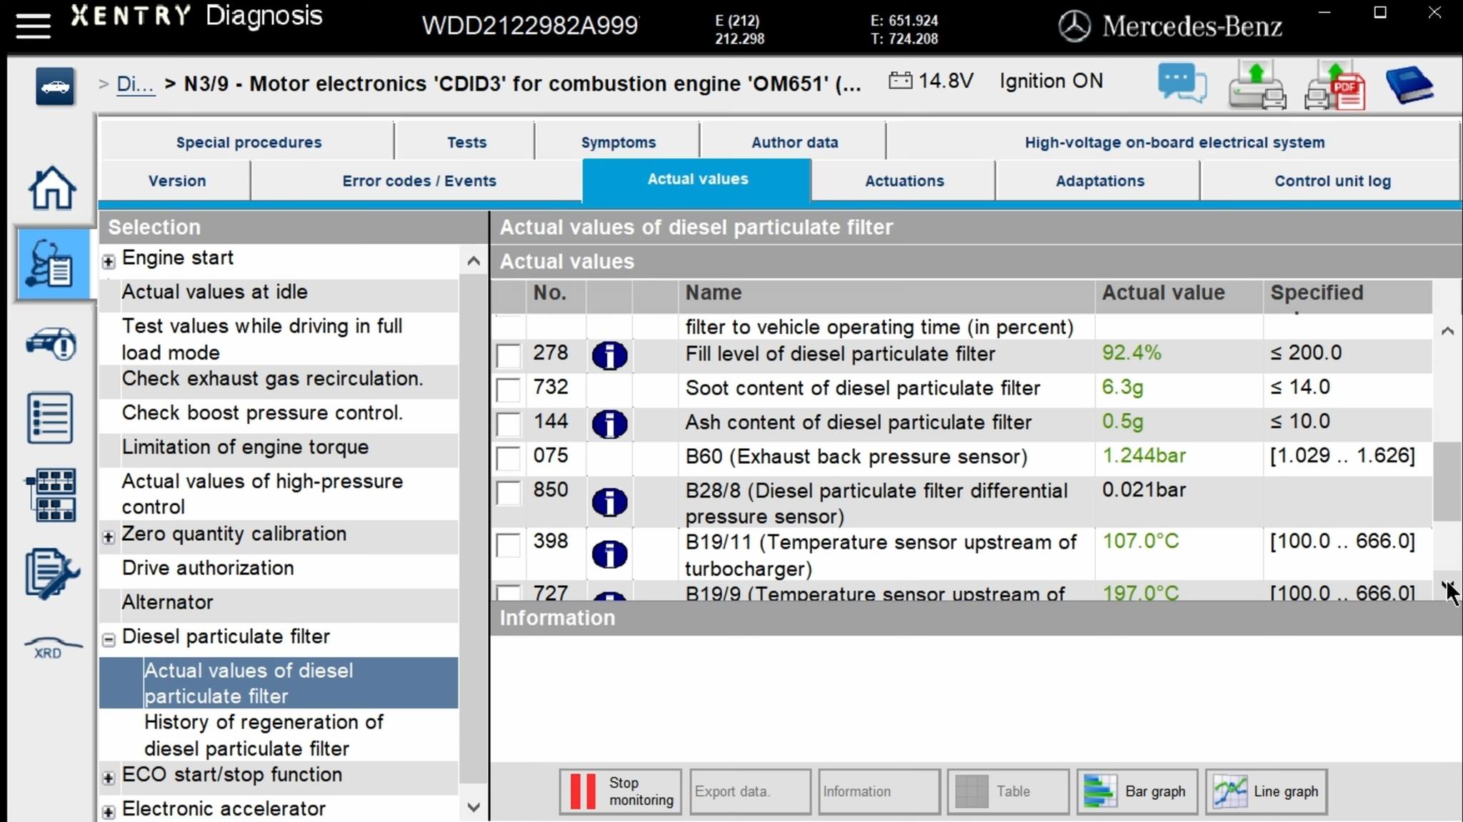
Task: Open the Special procedures tab
Action: point(249,142)
